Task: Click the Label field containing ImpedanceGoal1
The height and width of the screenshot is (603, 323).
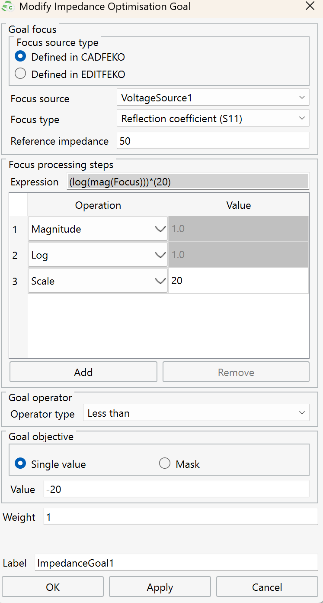Action: 176,563
